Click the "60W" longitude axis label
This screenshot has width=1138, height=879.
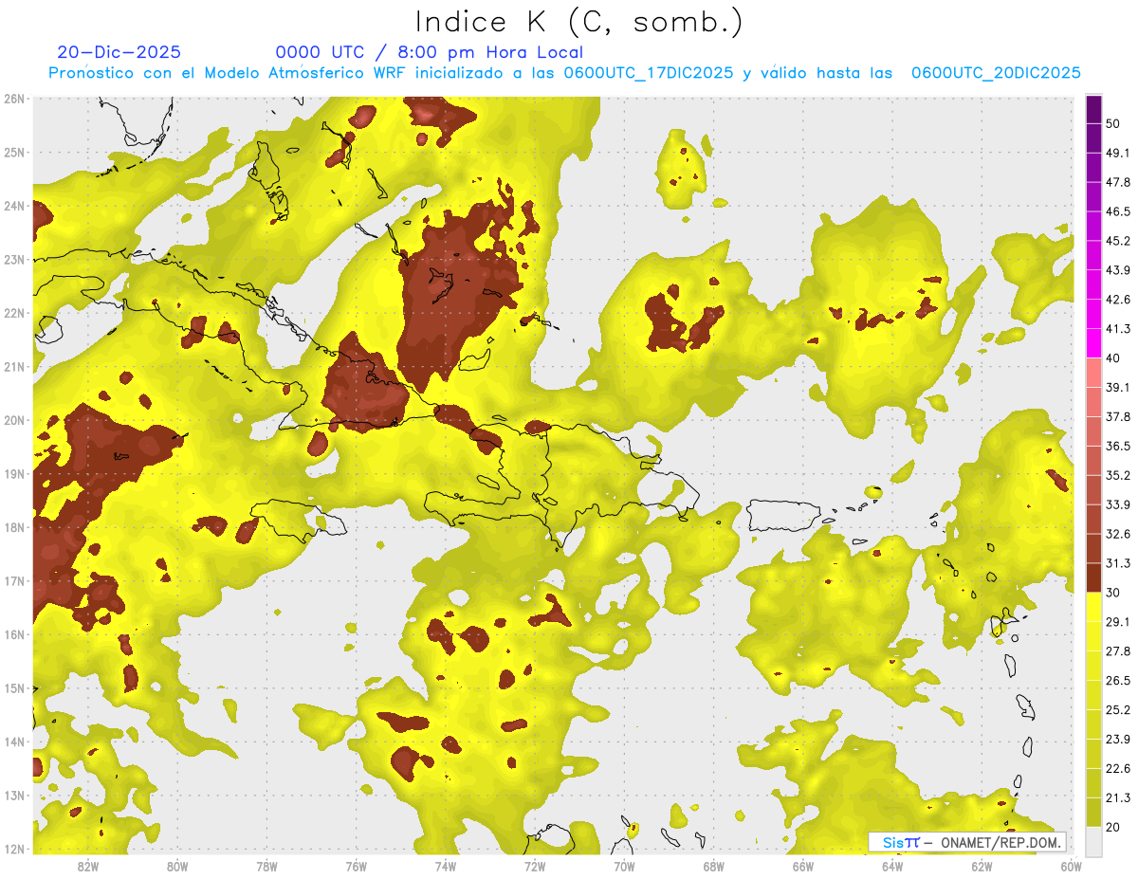point(1071,867)
